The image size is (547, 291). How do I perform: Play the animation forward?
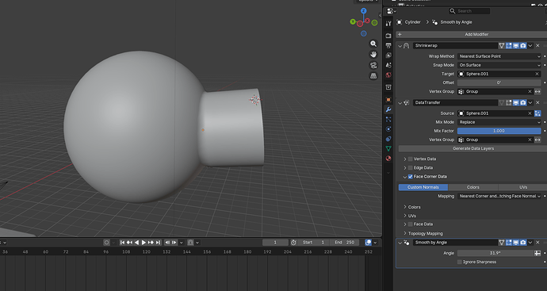143,243
